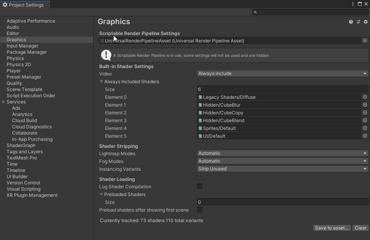370x240 pixels.
Task: Open object picker for Sprites/Default shader
Action: (365, 128)
